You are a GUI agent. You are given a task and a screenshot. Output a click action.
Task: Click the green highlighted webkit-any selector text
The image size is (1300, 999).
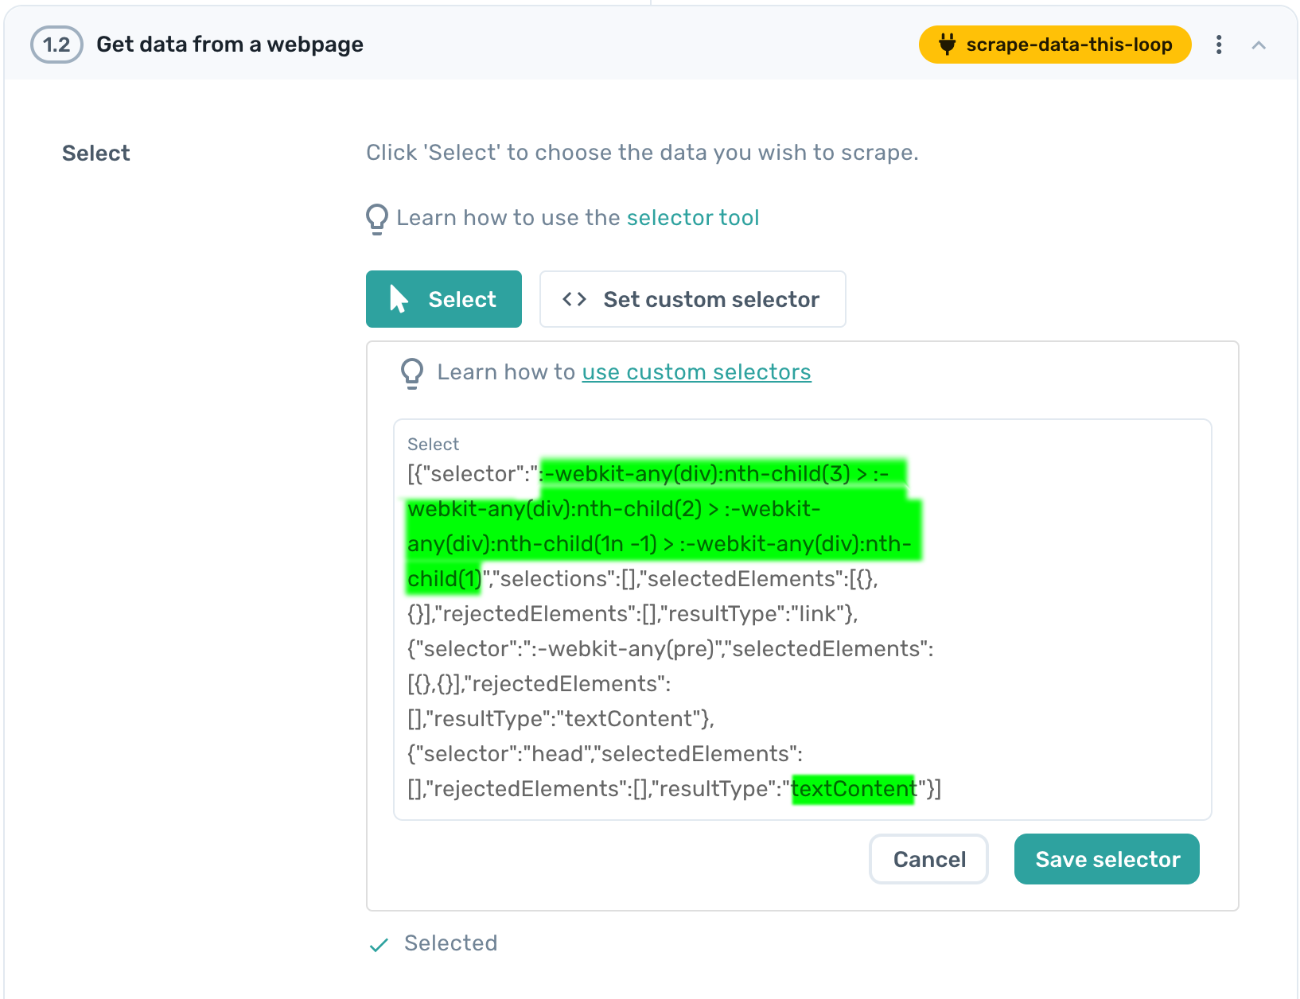[660, 509]
